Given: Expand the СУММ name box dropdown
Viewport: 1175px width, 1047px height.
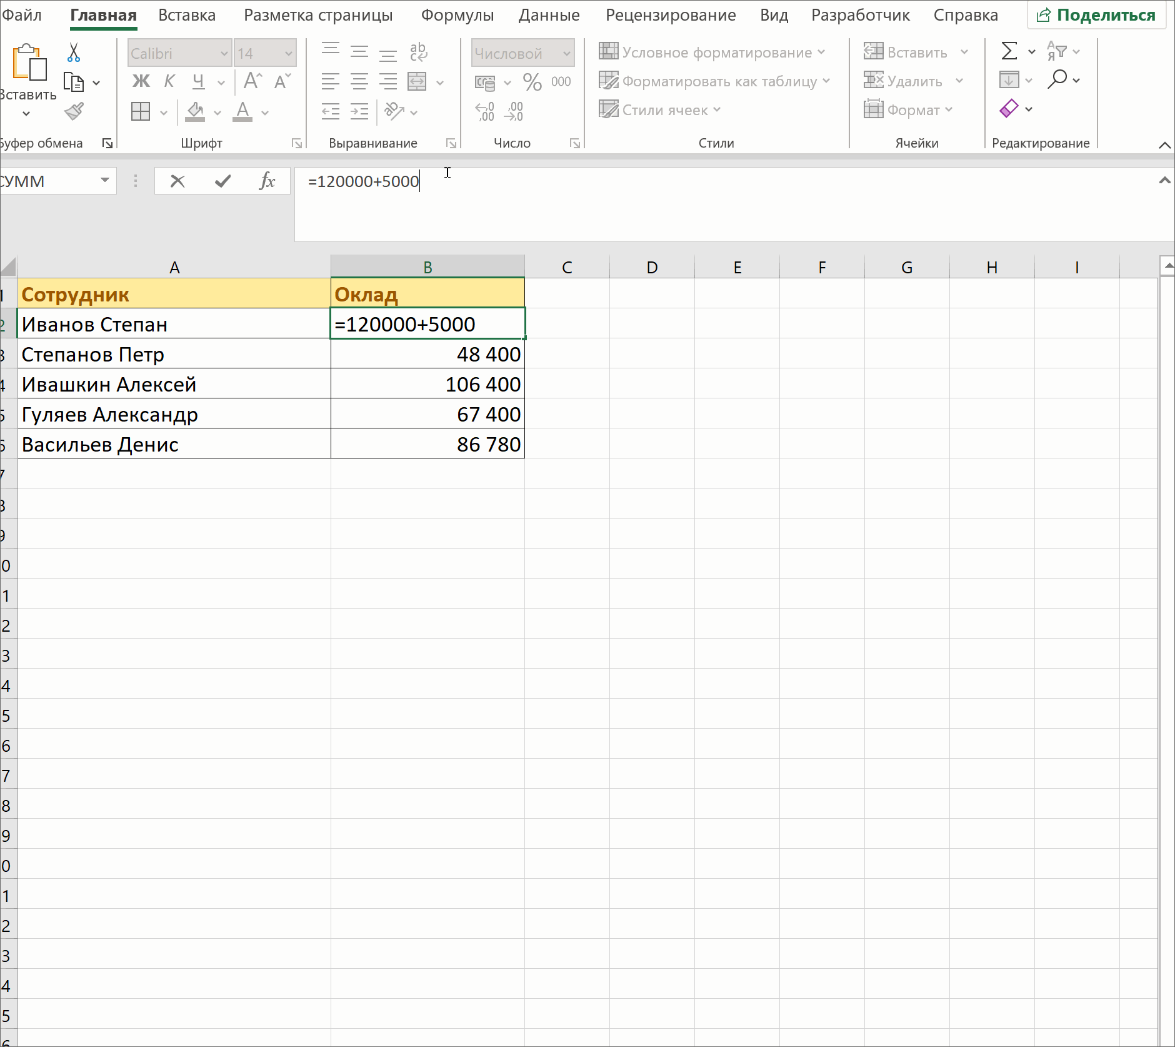Looking at the screenshot, I should tap(104, 181).
